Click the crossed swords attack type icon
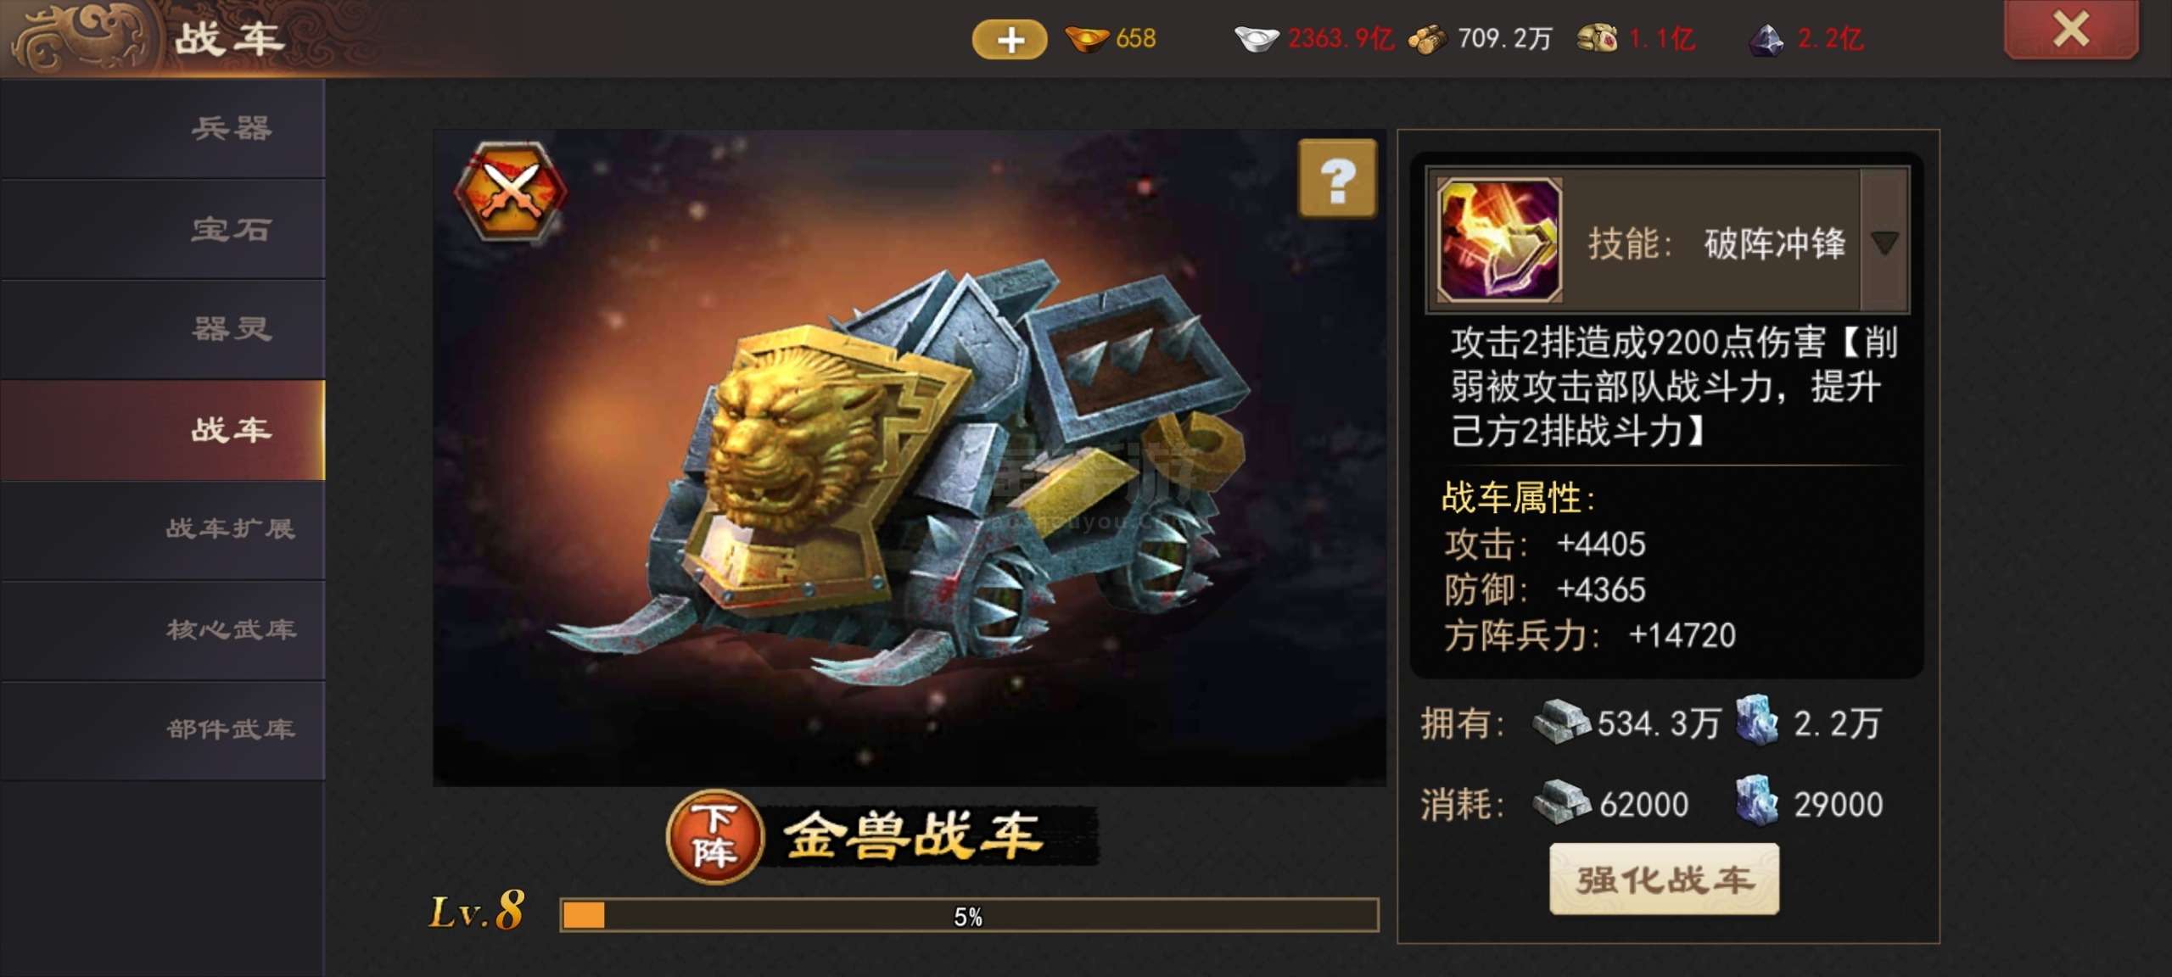2172x977 pixels. tap(511, 192)
